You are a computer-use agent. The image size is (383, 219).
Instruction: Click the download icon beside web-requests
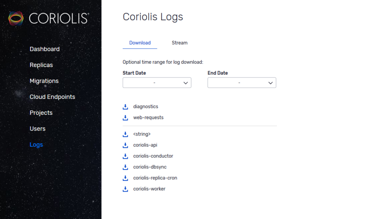[x=125, y=118]
